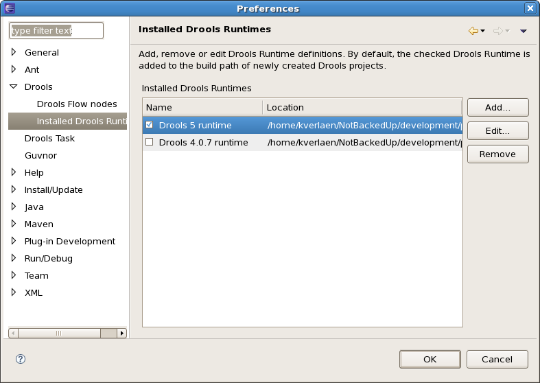The height and width of the screenshot is (383, 540).
Task: Click the forward navigation arrow icon
Action: click(498, 31)
